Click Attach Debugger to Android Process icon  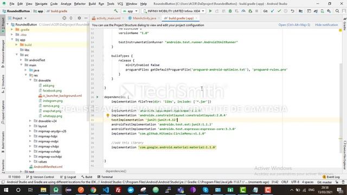coord(250,11)
